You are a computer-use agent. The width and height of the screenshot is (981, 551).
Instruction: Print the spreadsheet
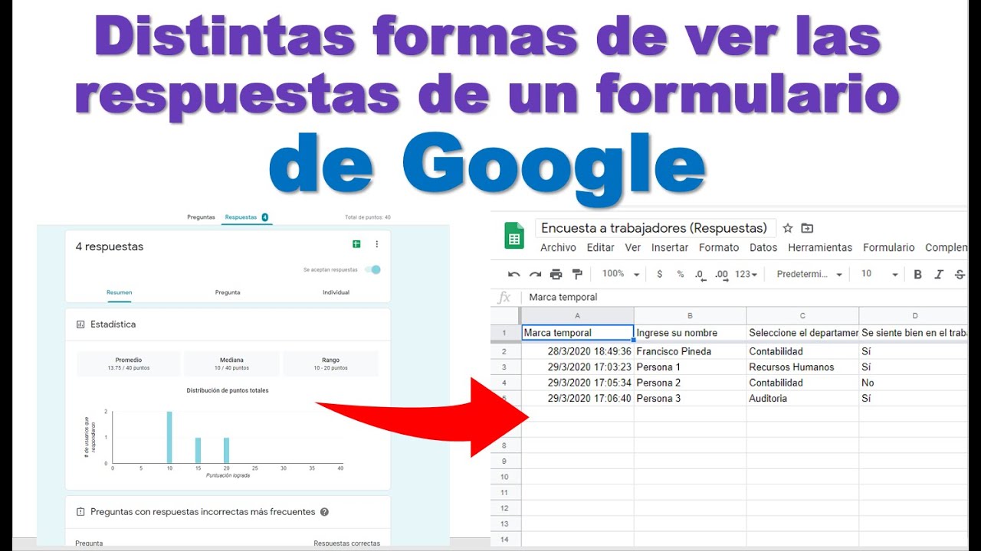[x=556, y=274]
